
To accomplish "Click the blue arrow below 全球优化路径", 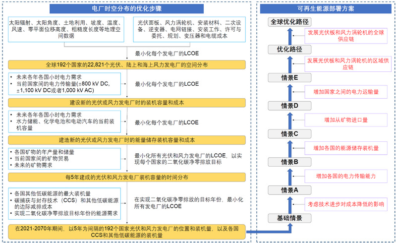I will (x=289, y=36).
